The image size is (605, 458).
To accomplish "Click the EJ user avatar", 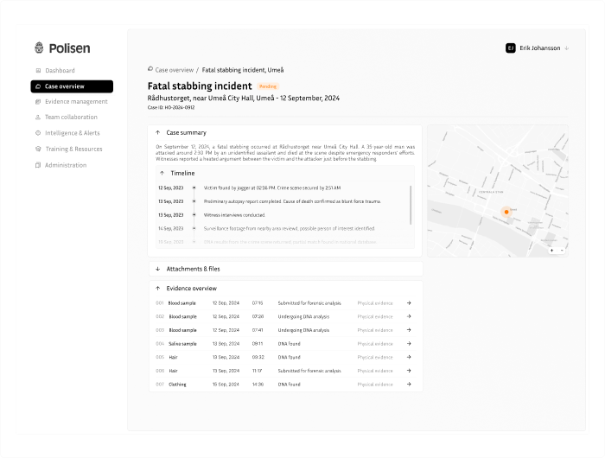I will click(x=511, y=48).
